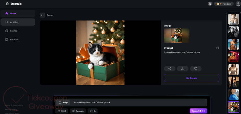Select the pink-lit portrait thumbnail
Screen dimensions: 241x114
pyautogui.click(x=234, y=57)
